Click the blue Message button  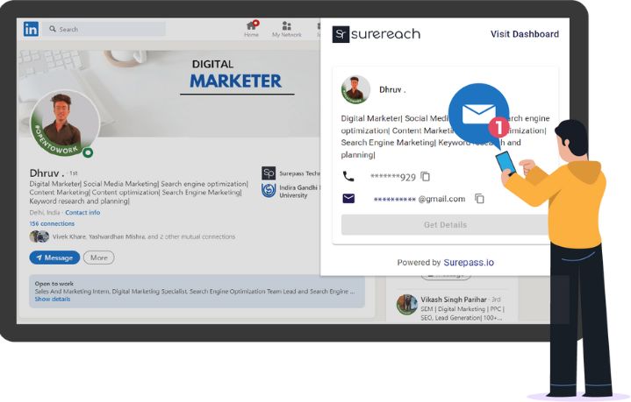click(x=54, y=257)
